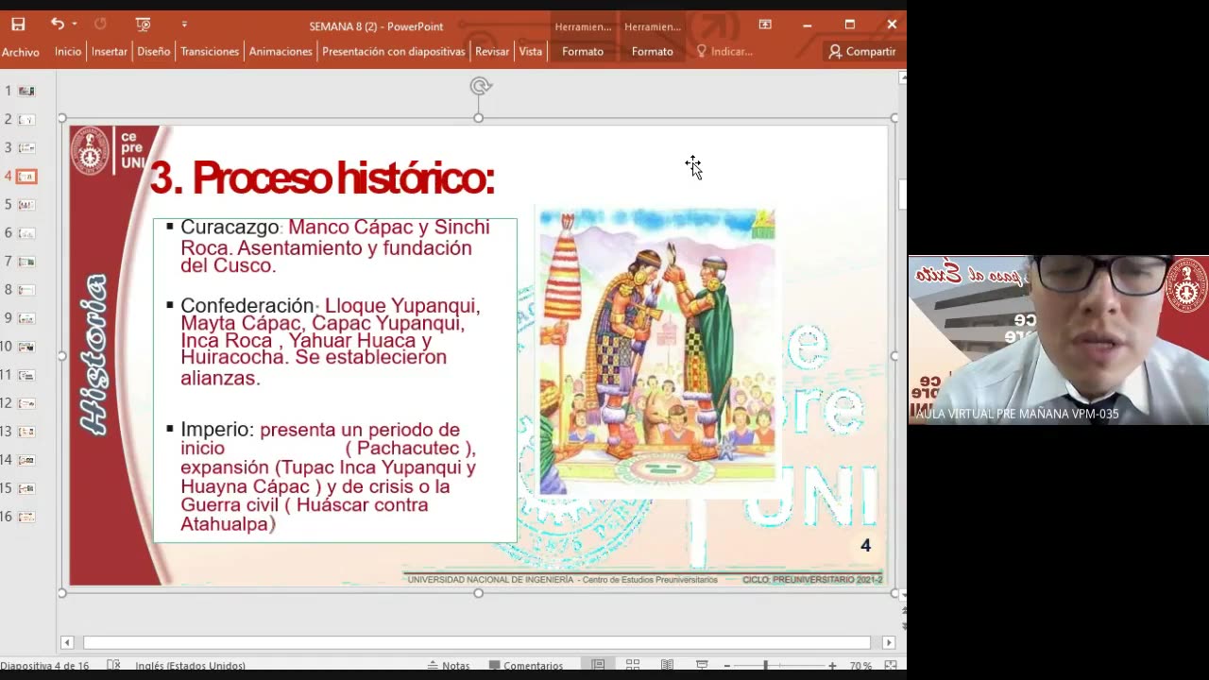Image resolution: width=1209 pixels, height=680 pixels.
Task: Start slideshow from status bar icon
Action: click(702, 666)
